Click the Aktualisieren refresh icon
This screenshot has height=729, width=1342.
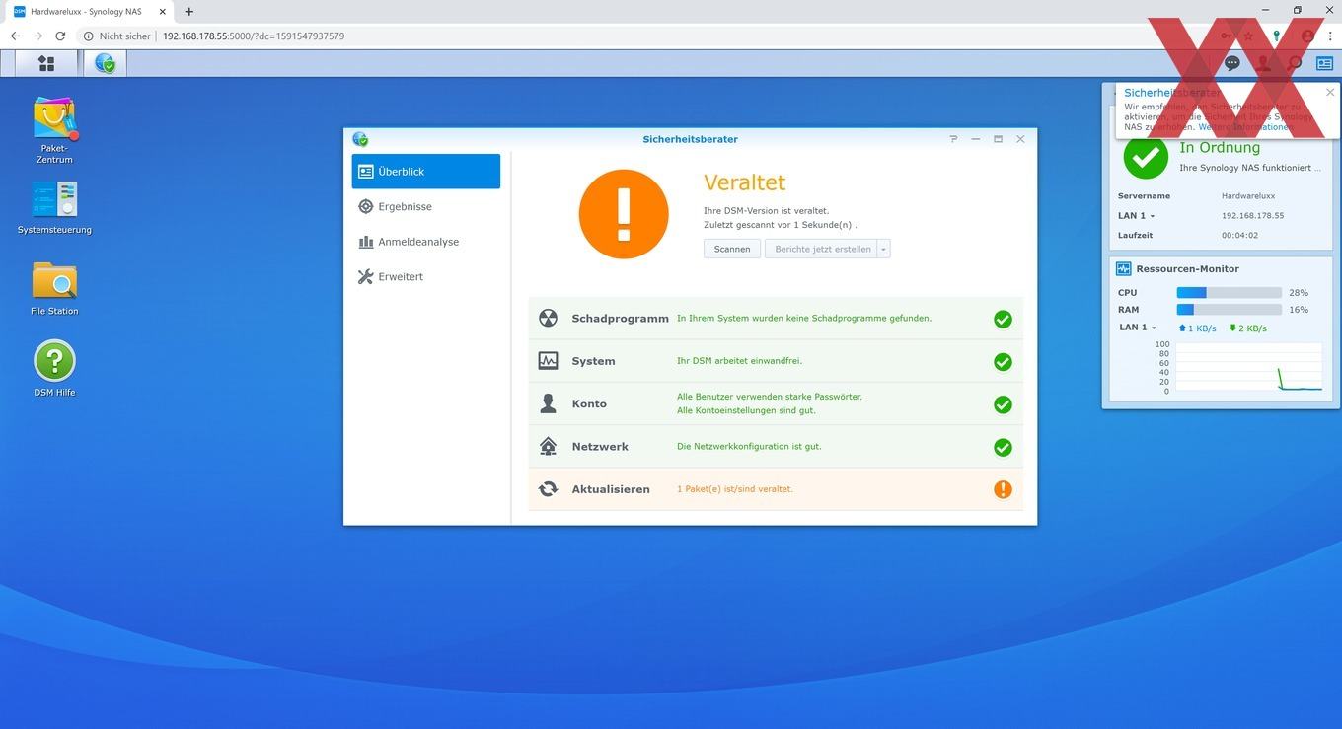tap(548, 489)
